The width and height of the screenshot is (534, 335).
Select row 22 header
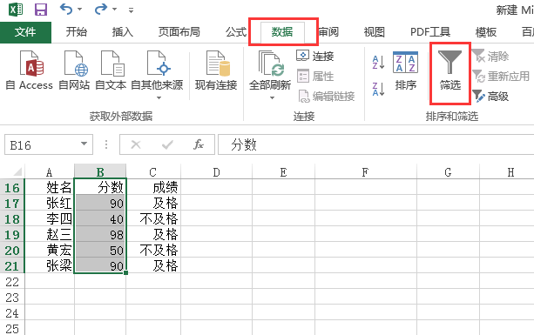(12, 282)
